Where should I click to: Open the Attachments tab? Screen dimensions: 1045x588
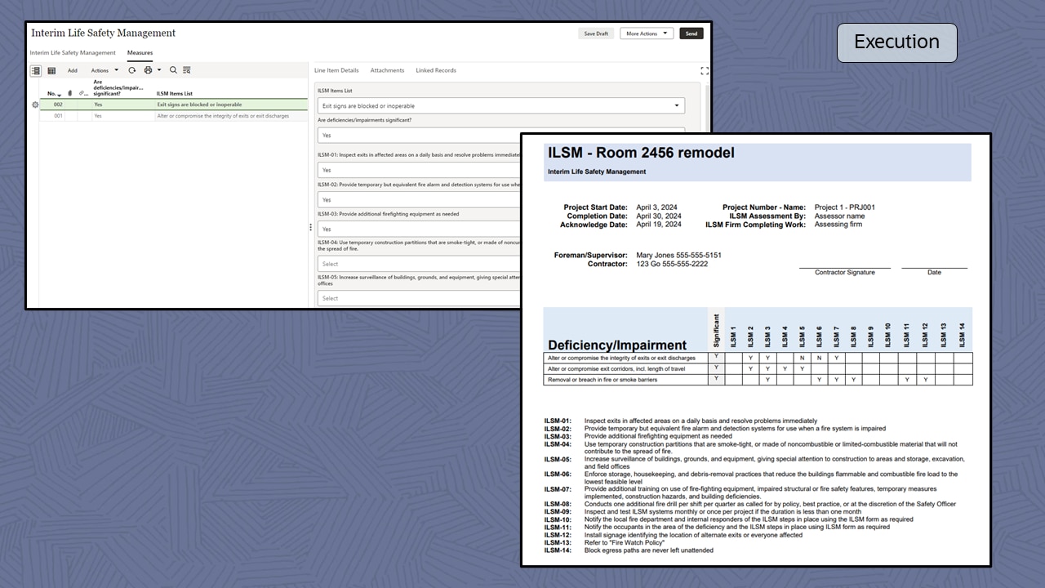(387, 70)
